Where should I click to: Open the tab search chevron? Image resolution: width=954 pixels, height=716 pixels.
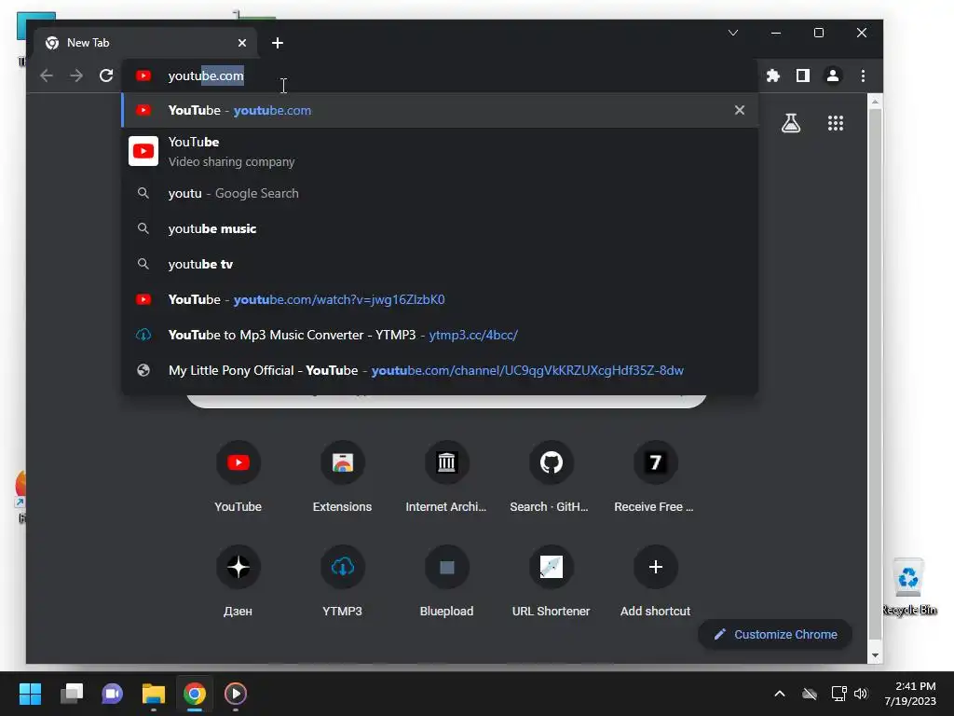(733, 33)
